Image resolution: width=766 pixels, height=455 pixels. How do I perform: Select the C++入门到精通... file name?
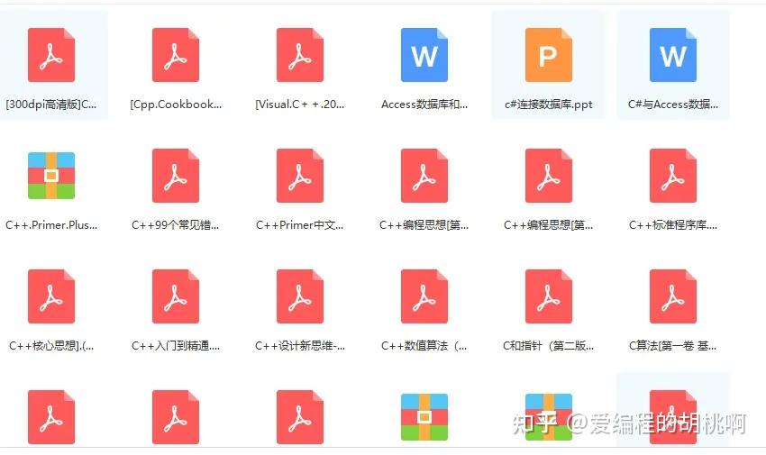[x=176, y=346]
